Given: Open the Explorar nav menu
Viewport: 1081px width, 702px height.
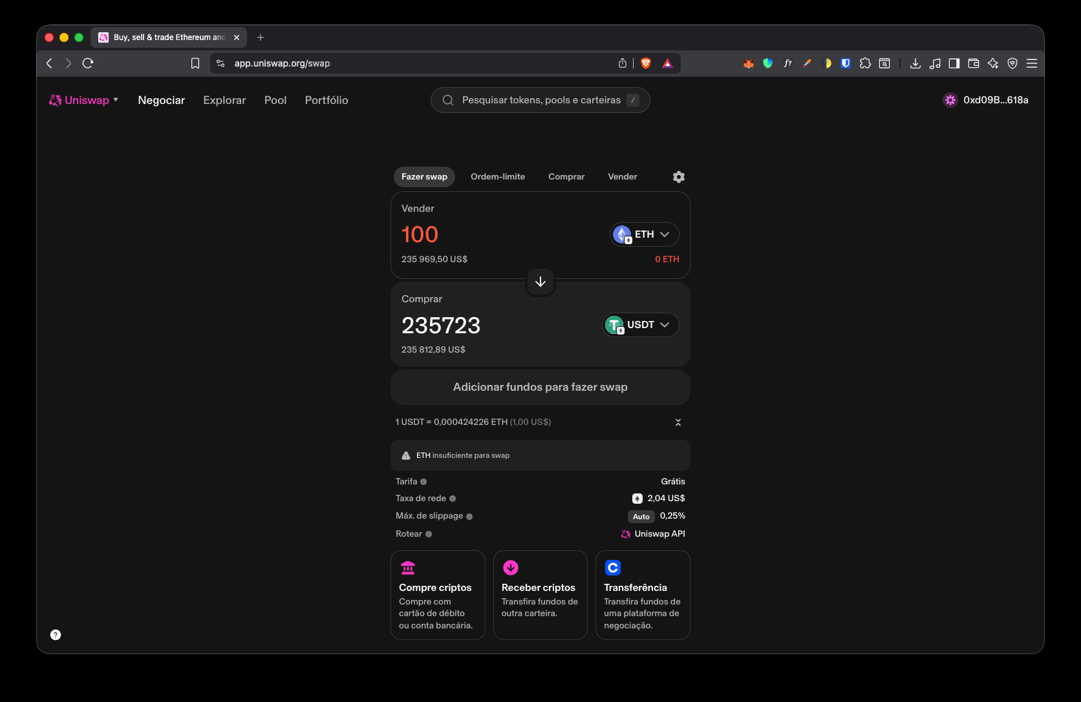Looking at the screenshot, I should (x=224, y=100).
